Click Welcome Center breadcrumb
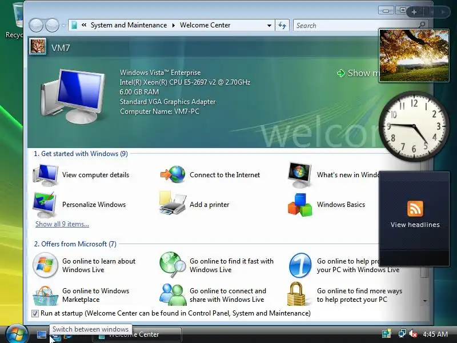The height and width of the screenshot is (343, 457). 205,25
